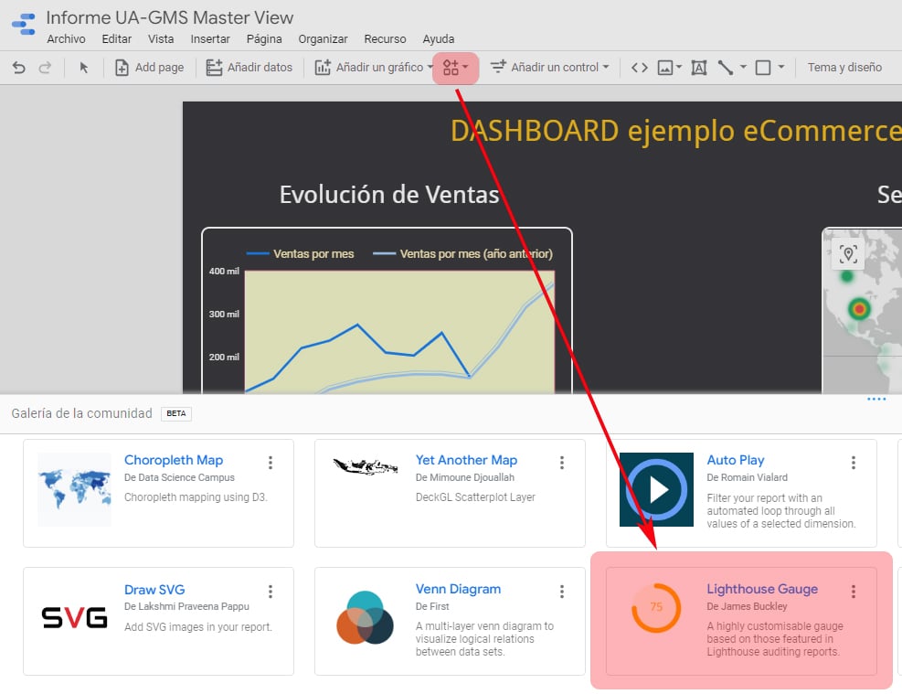This screenshot has height=694, width=902.
Task: Open the Archivo menu
Action: click(66, 39)
